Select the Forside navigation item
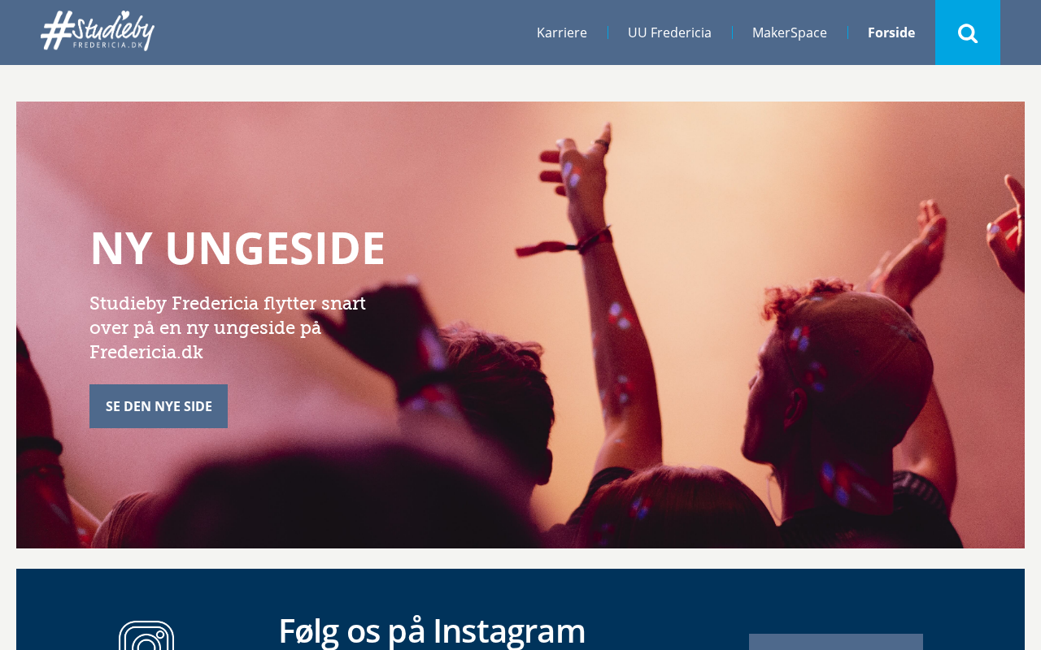 click(891, 32)
